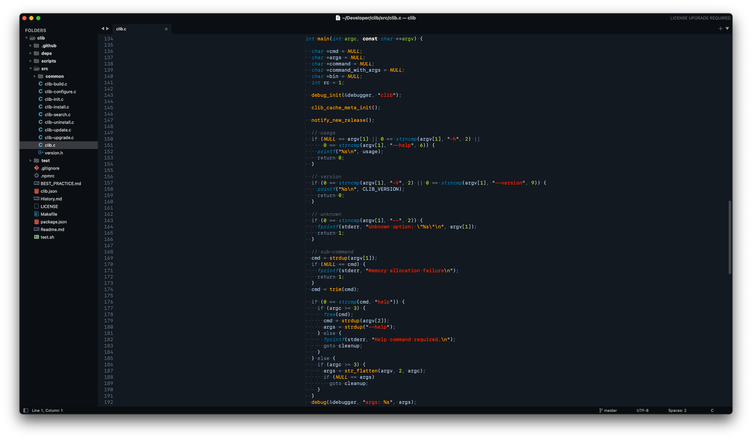The width and height of the screenshot is (752, 440).
Task: Click the C icon of clib-install.c
Action: 41,107
